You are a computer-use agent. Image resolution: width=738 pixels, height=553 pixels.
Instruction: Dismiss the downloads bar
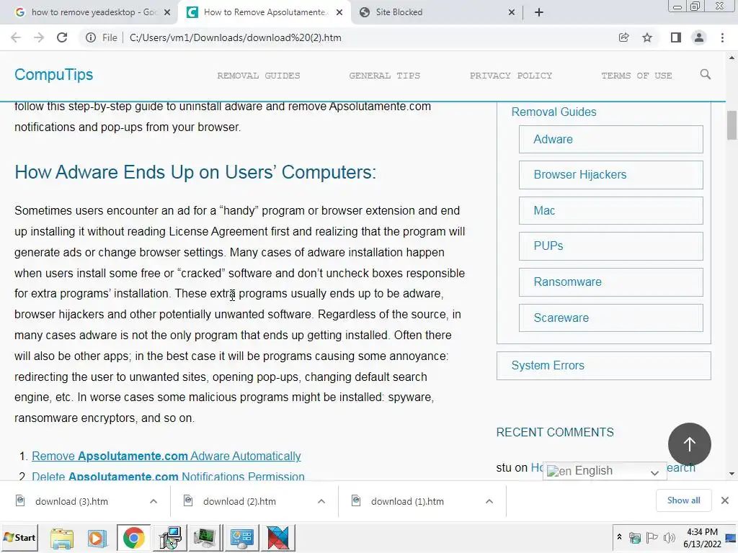725,500
